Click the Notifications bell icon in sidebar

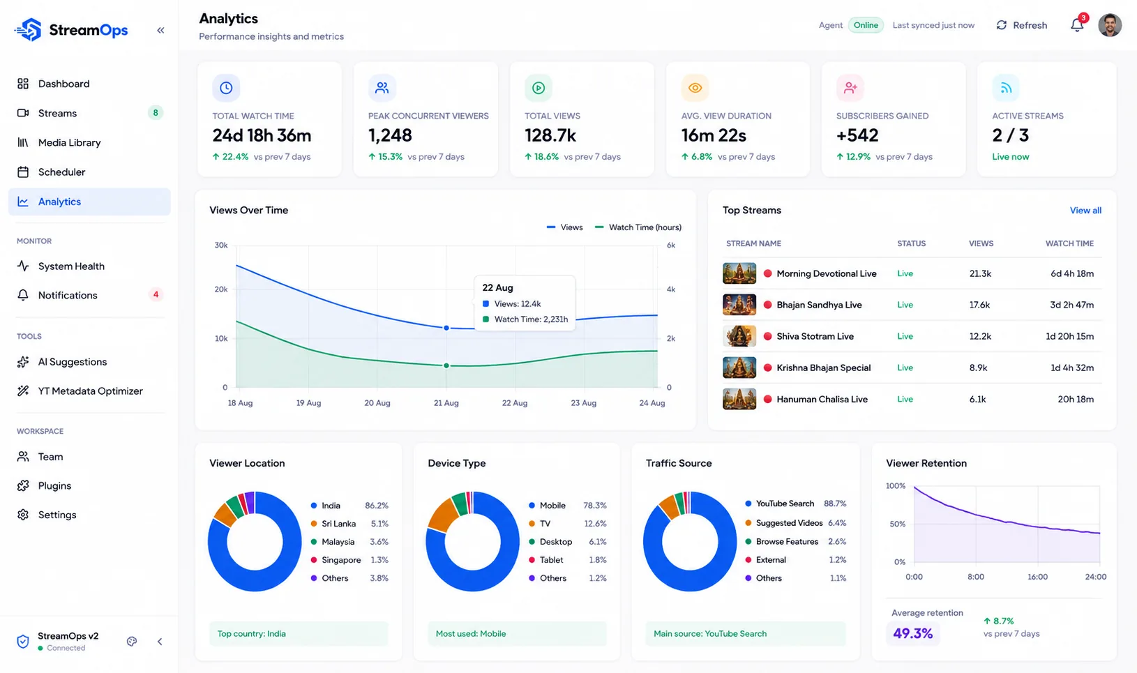[x=23, y=295]
